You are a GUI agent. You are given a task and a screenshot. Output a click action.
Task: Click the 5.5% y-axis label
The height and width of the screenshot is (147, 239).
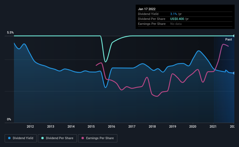click(x=10, y=32)
